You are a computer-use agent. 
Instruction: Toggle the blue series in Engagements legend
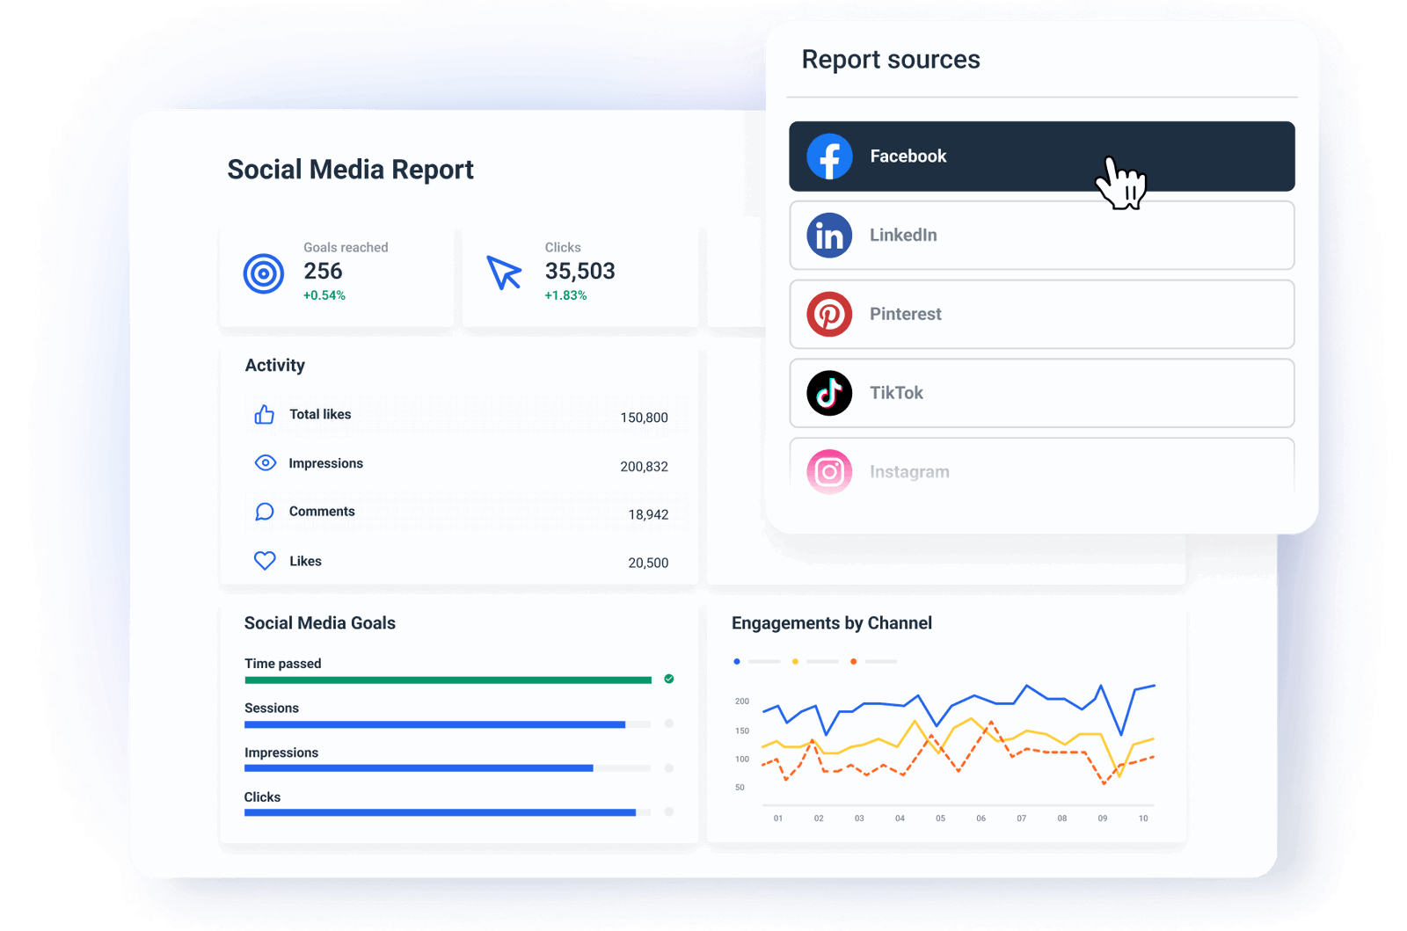point(737,661)
